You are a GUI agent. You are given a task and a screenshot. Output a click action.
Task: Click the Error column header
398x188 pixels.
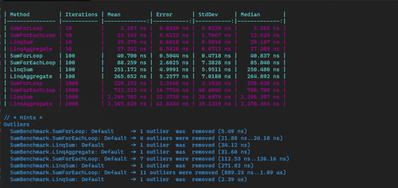point(164,14)
